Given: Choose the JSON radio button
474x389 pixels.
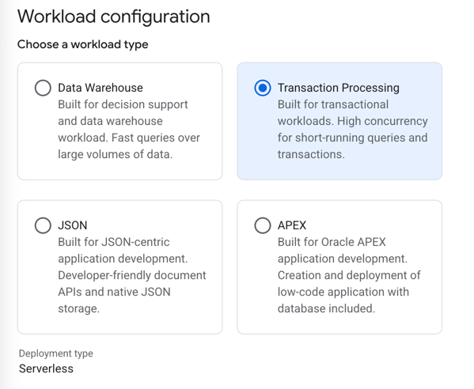Looking at the screenshot, I should (x=43, y=225).
